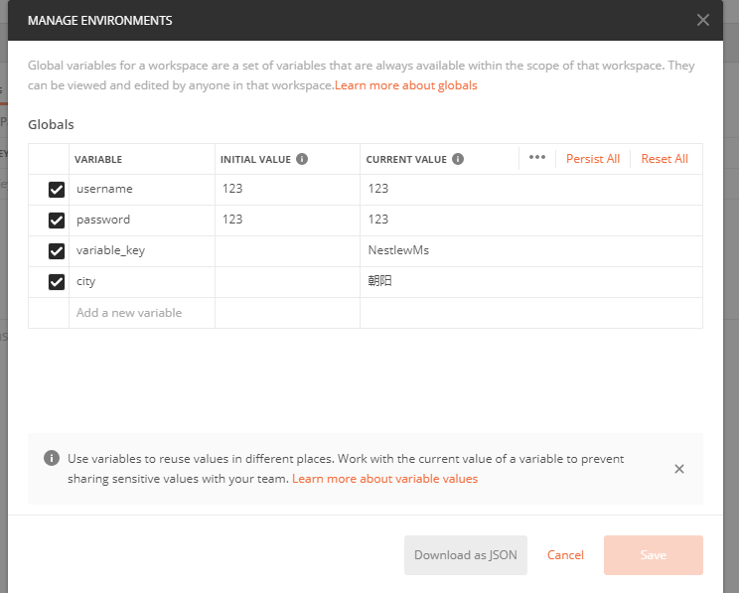This screenshot has height=593, width=739.
Task: Uncheck the variable_key checkbox
Action: 57,251
